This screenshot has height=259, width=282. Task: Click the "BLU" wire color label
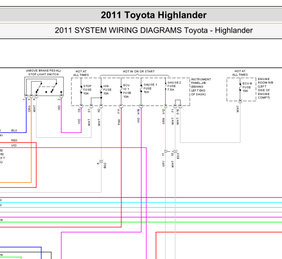point(14,131)
